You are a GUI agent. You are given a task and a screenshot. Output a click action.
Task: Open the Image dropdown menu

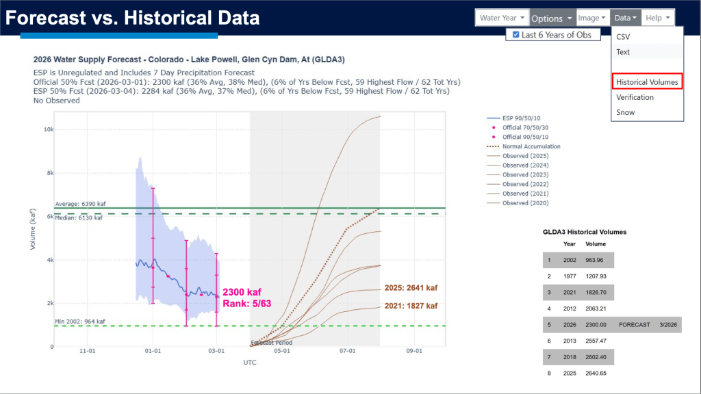click(x=592, y=18)
